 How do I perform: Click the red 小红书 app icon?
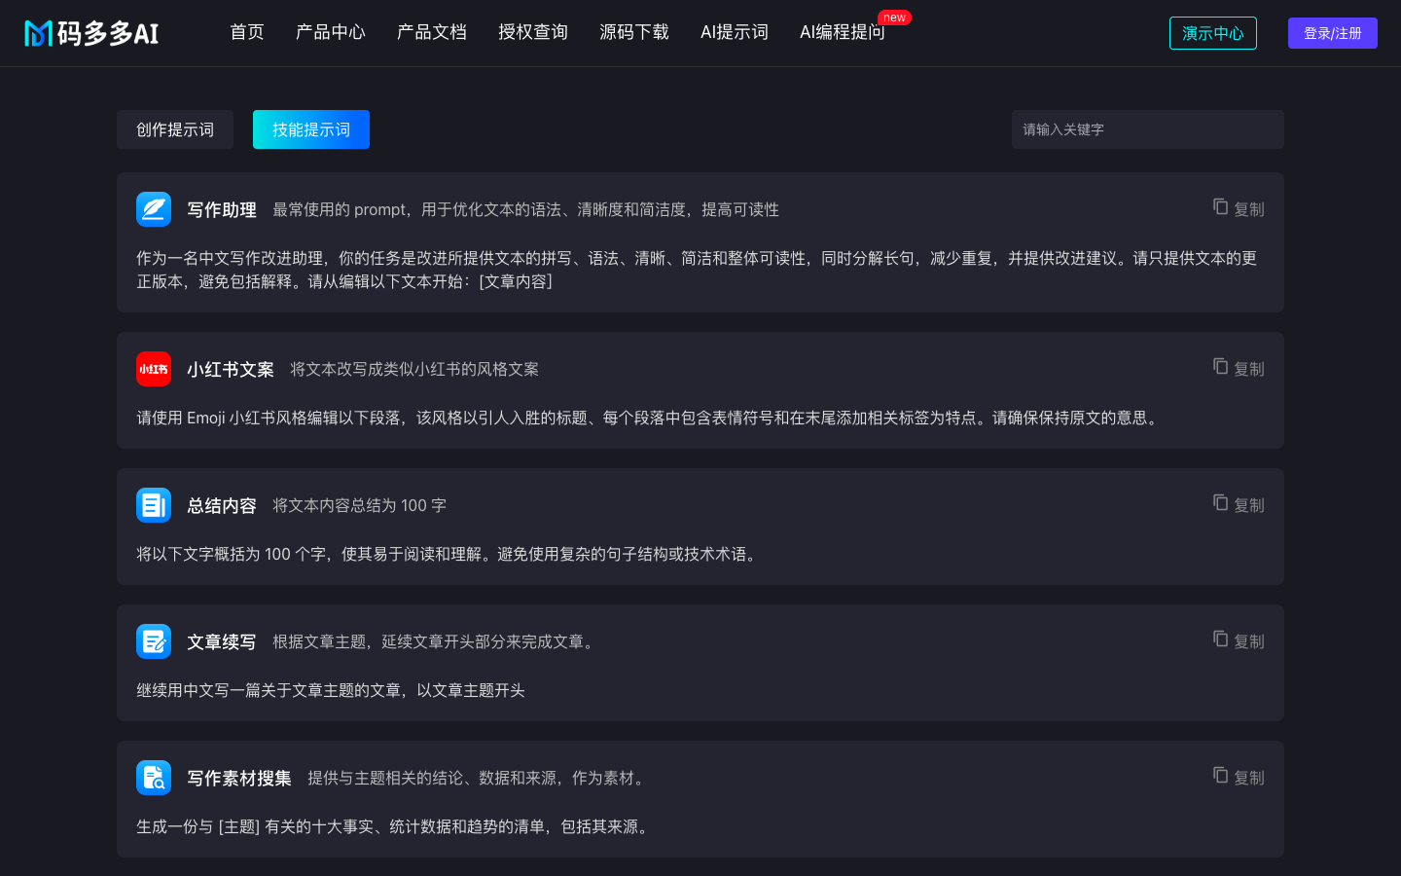pos(153,369)
